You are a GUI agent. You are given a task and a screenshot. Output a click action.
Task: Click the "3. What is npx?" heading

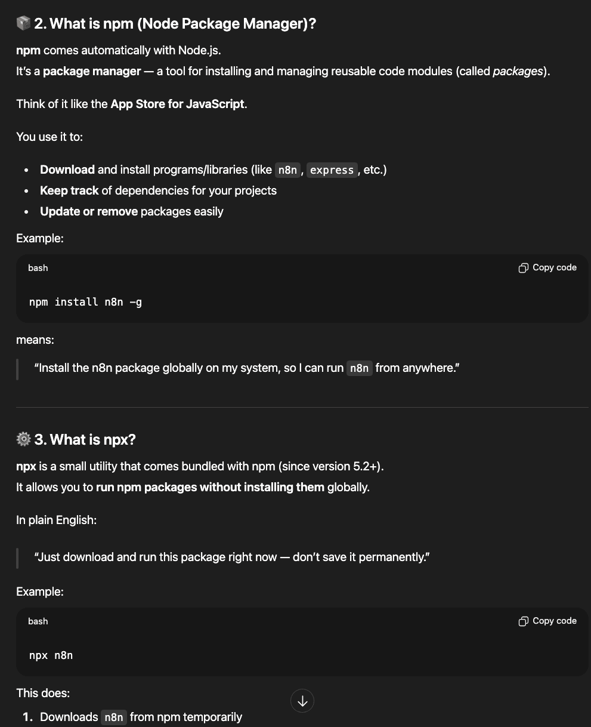pyautogui.click(x=92, y=440)
